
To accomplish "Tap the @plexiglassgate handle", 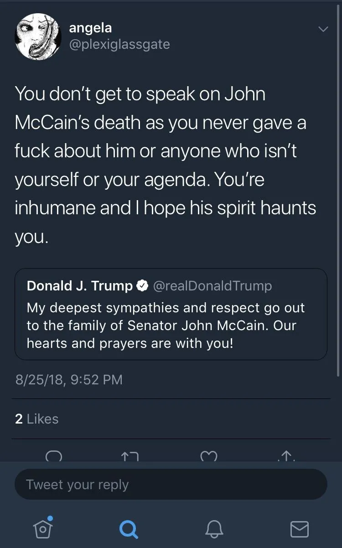I will pos(119,45).
